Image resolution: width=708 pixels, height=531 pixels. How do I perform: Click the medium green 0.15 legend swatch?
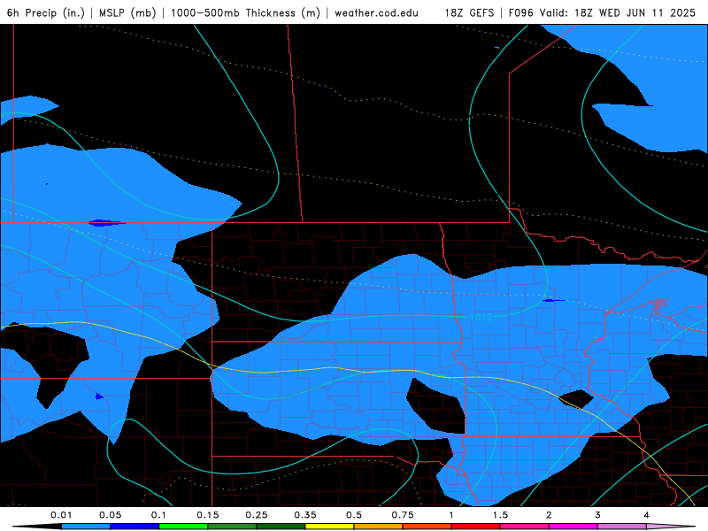coord(232,527)
